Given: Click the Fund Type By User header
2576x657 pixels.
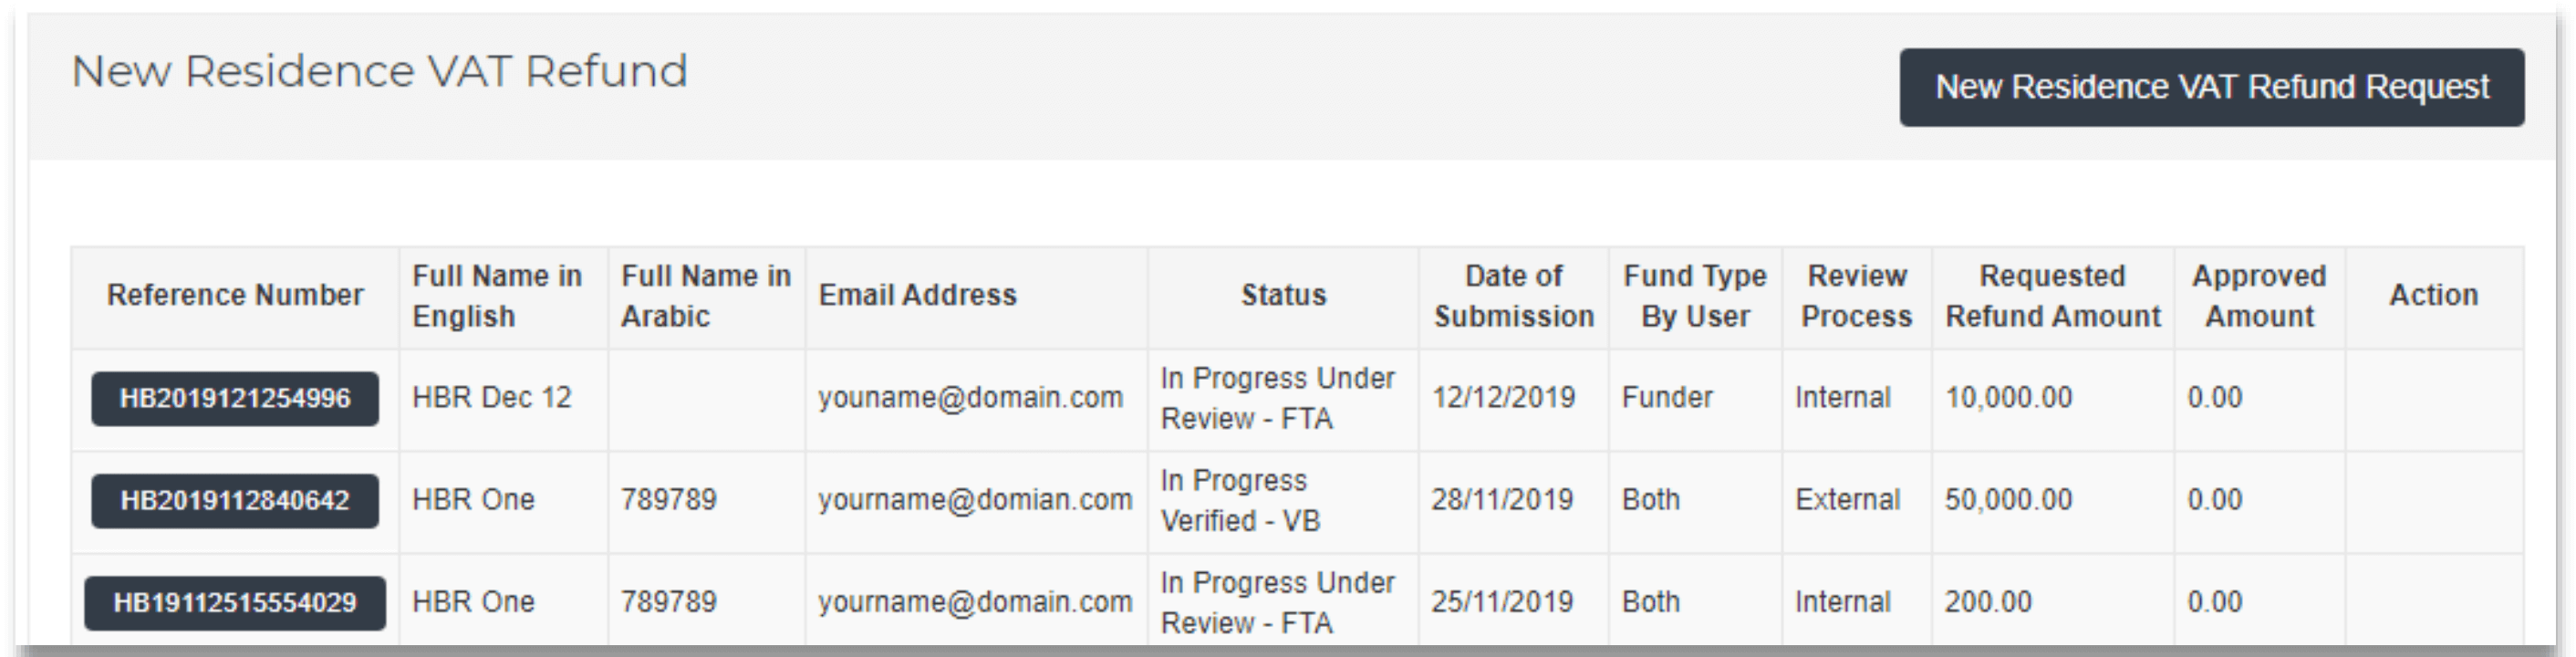Looking at the screenshot, I should [x=1695, y=296].
